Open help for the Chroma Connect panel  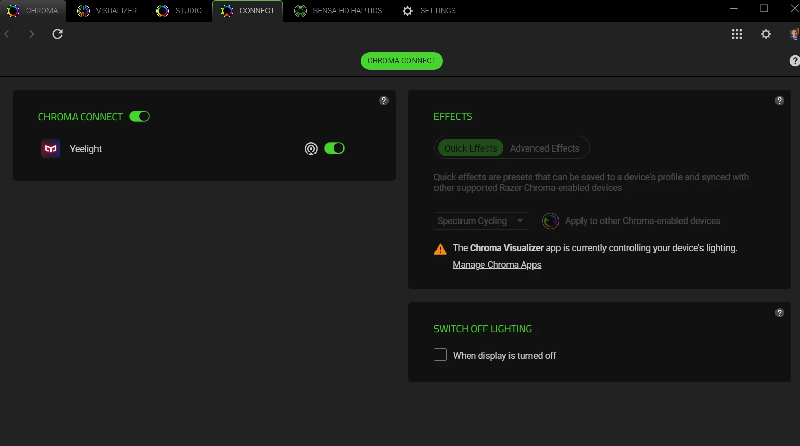point(384,101)
